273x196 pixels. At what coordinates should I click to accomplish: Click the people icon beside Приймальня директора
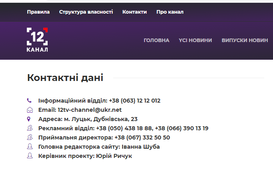click(29, 137)
